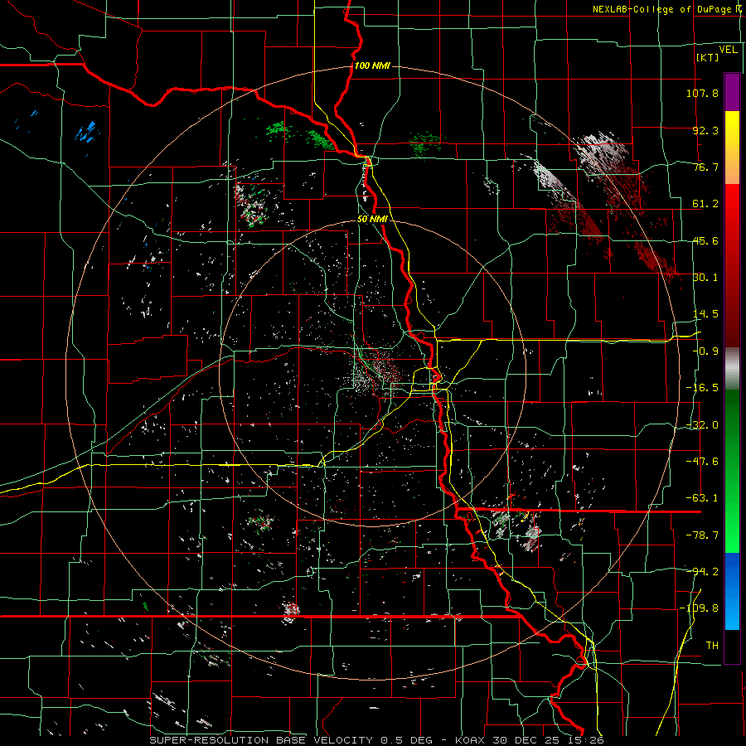Image resolution: width=746 pixels, height=746 pixels.
Task: Select the 92.3 velocity scale value
Action: [x=705, y=130]
